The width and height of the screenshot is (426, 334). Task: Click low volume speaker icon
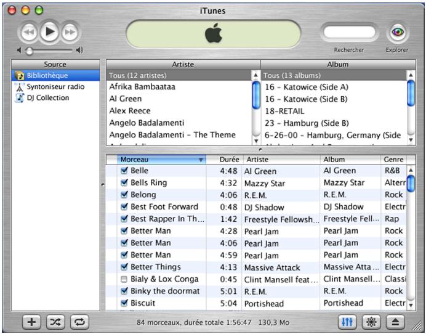pos(19,51)
